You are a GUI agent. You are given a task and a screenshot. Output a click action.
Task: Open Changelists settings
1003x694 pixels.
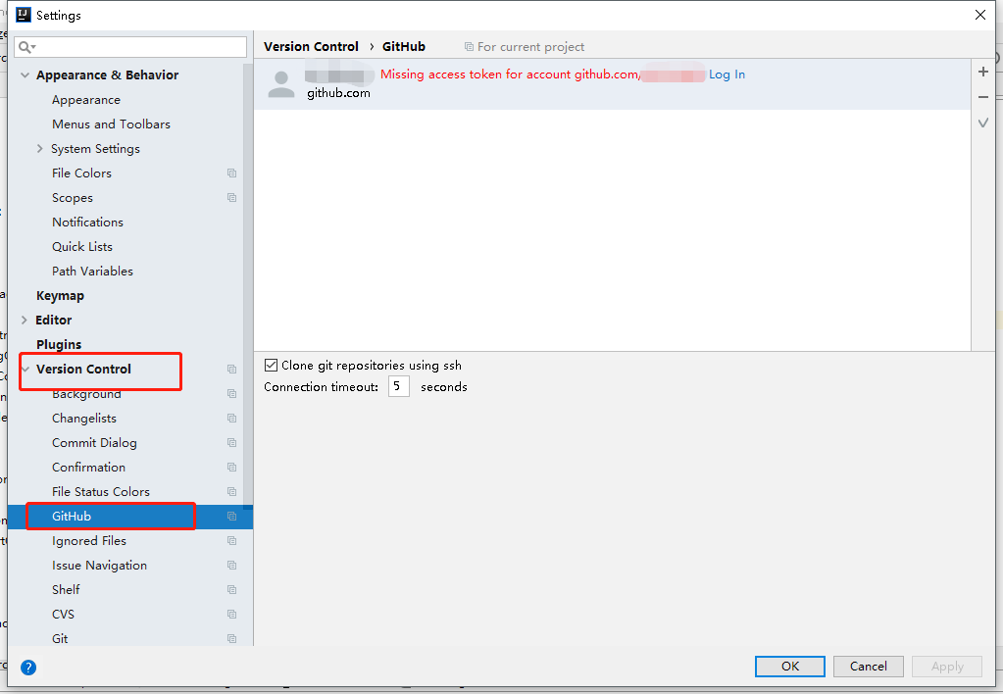click(x=84, y=419)
